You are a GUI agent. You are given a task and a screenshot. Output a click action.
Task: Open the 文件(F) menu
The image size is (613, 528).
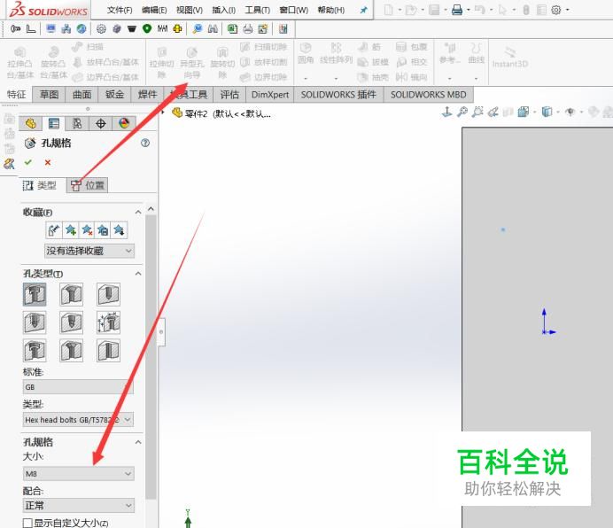click(120, 10)
